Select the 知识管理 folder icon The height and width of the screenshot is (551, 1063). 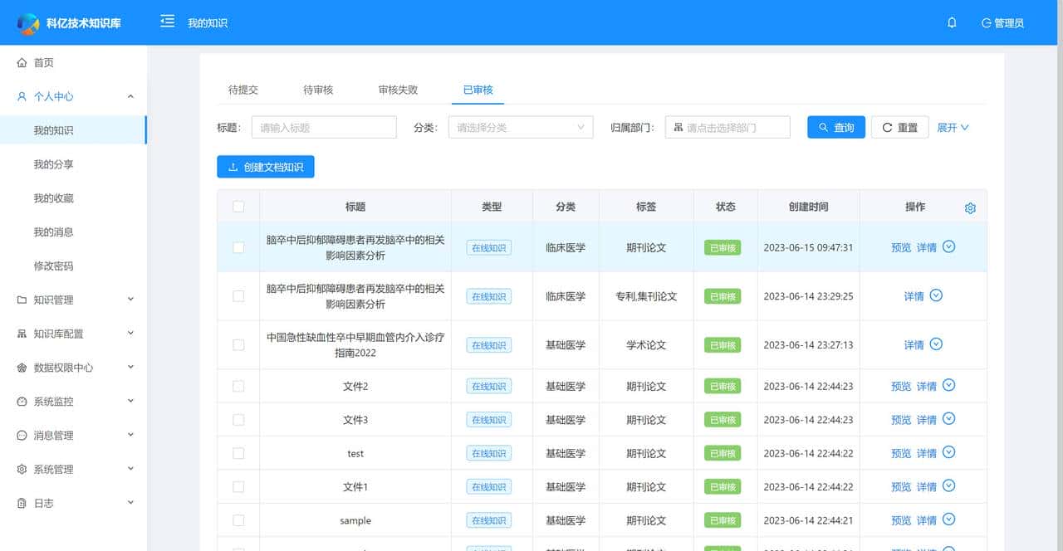[x=20, y=300]
